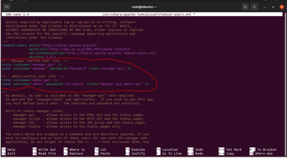This screenshot has height=158, width=287.
Task: Click the manager section user role comment
Action: 34,61
